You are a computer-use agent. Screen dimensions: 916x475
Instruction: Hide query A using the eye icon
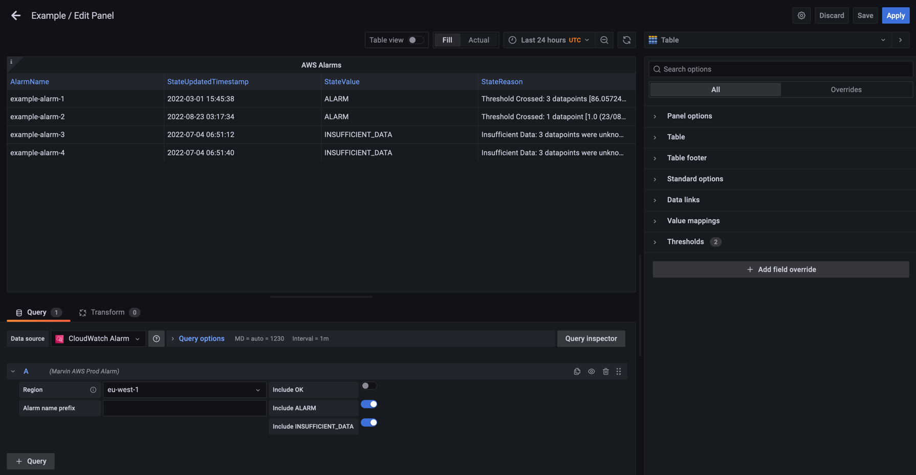click(x=591, y=371)
